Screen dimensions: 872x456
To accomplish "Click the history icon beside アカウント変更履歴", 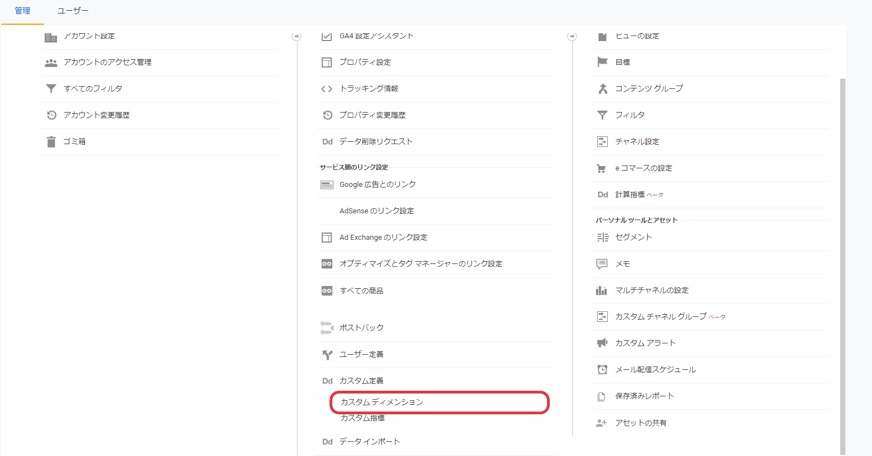I will (x=51, y=115).
